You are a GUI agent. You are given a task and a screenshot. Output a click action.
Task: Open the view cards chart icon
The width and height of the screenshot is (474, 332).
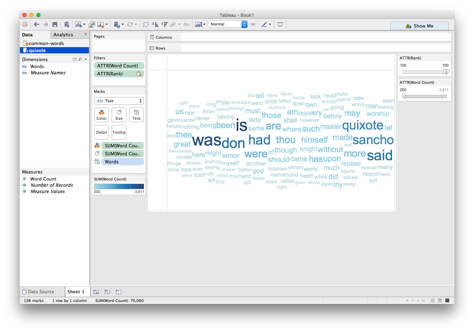[198, 24]
